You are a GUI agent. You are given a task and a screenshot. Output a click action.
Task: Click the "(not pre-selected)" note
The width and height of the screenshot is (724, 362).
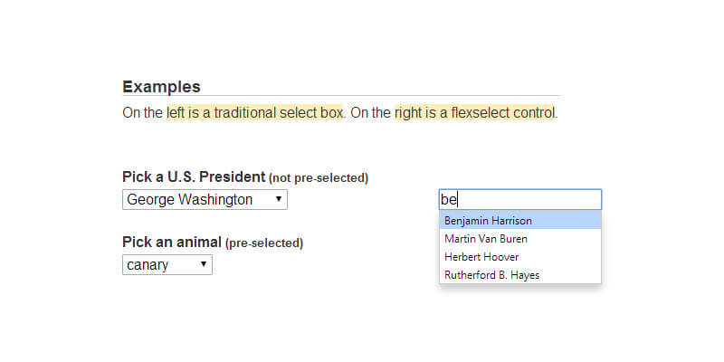[319, 177]
